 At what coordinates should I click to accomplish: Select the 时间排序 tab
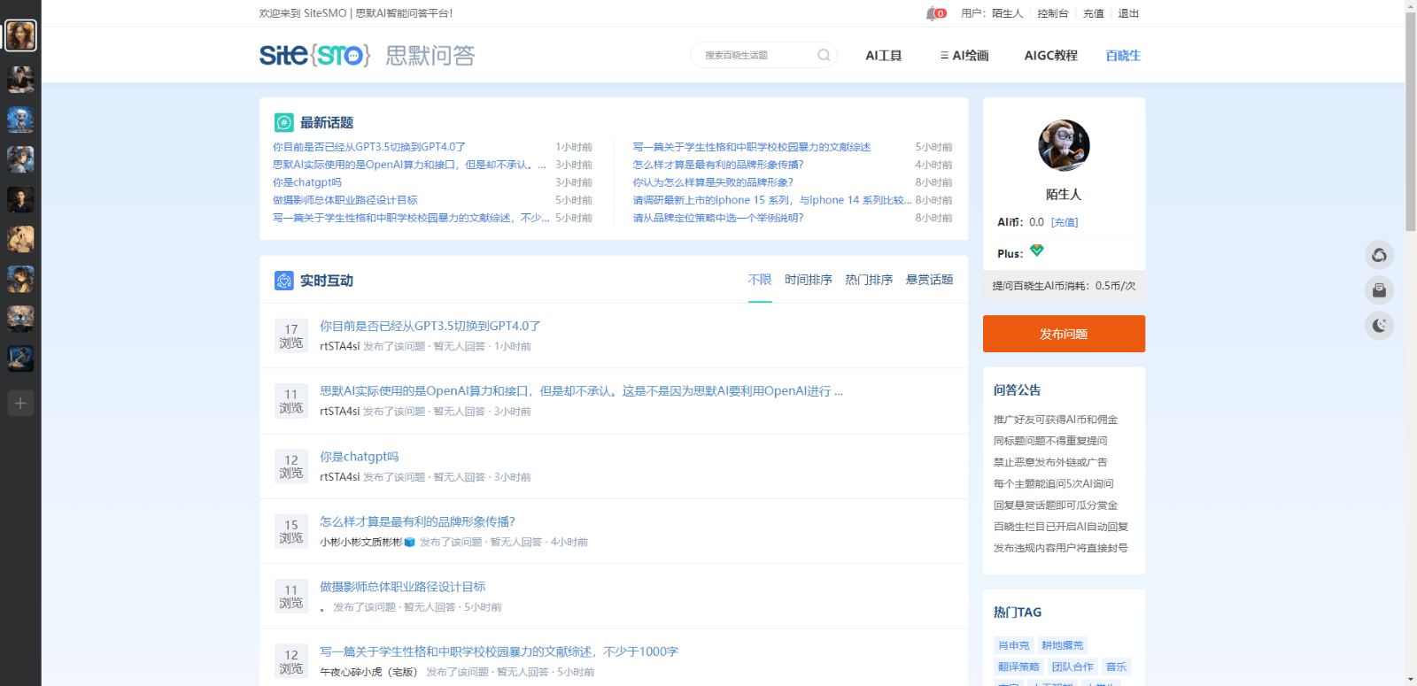tap(809, 280)
